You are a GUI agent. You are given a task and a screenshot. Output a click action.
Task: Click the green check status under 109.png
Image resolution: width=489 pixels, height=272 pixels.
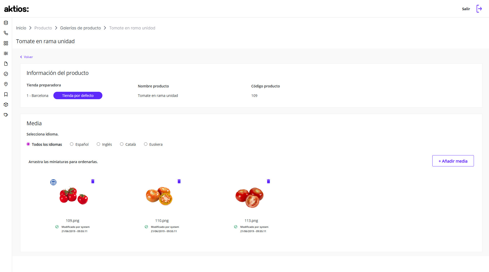click(x=57, y=227)
